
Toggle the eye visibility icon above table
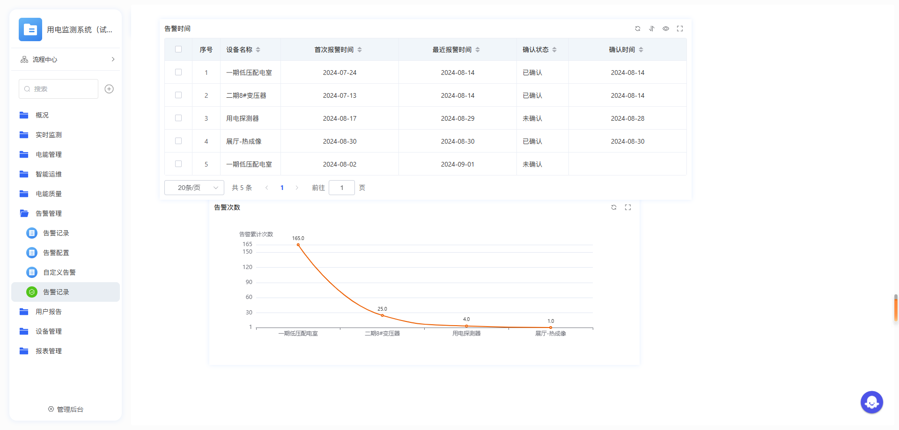tap(665, 29)
